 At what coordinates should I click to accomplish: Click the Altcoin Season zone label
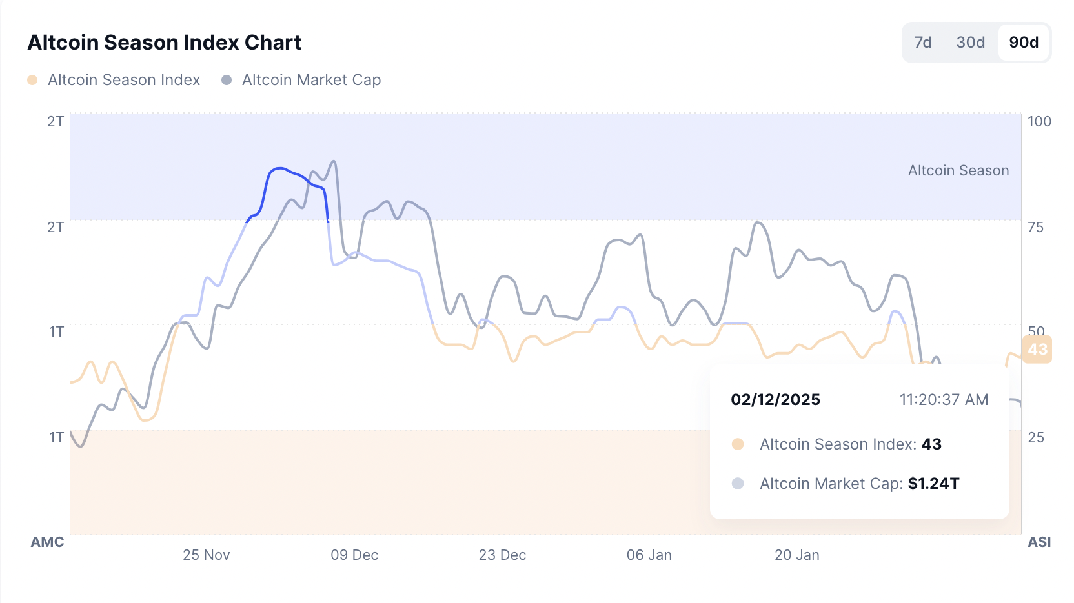(x=958, y=171)
